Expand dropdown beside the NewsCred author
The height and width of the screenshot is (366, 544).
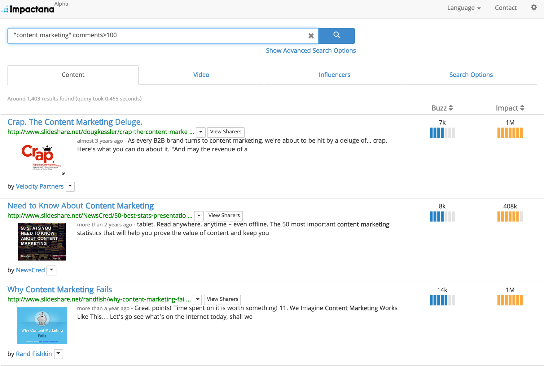pos(51,270)
